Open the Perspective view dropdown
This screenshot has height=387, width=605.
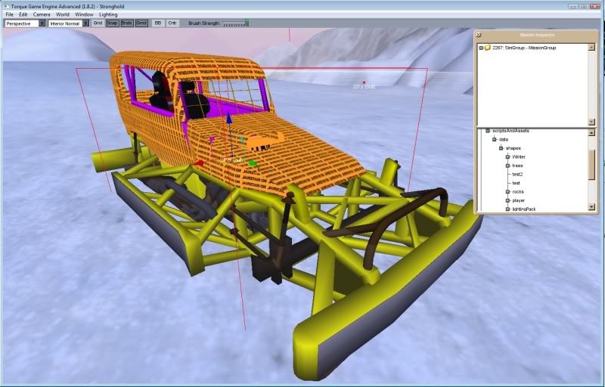pyautogui.click(x=24, y=23)
